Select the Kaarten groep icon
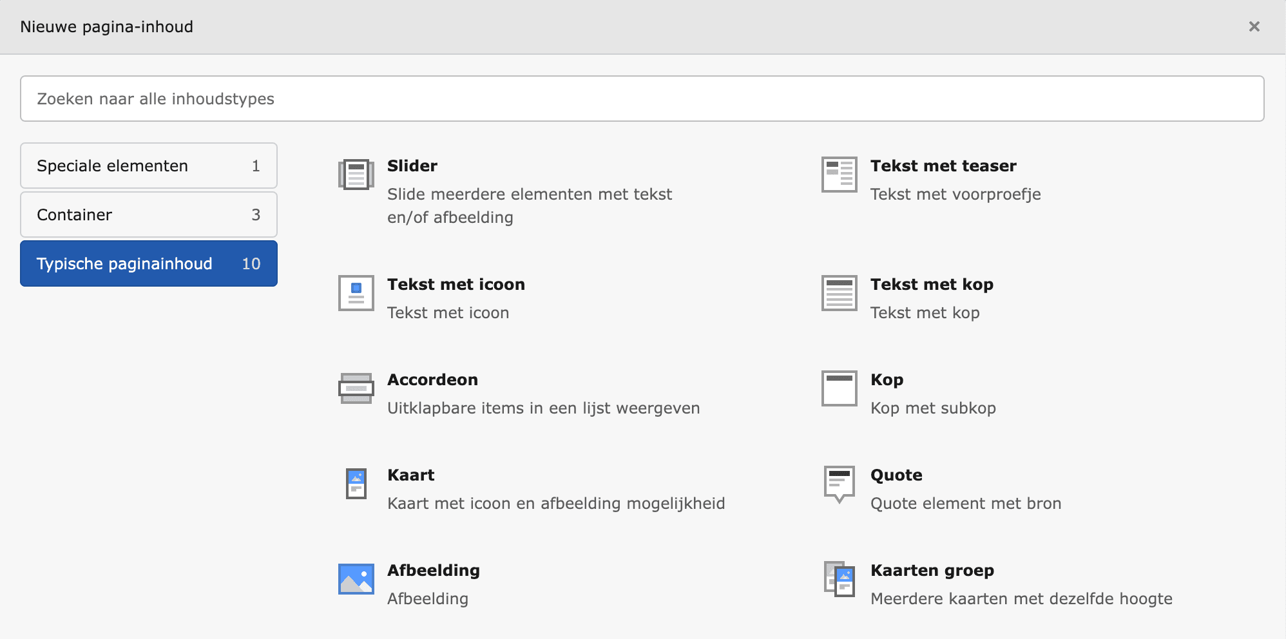This screenshot has height=639, width=1286. click(x=839, y=578)
